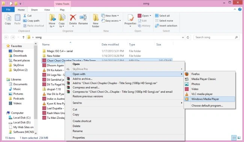Expand the ribbon Open dropdown arrow

click(x=150, y=16)
